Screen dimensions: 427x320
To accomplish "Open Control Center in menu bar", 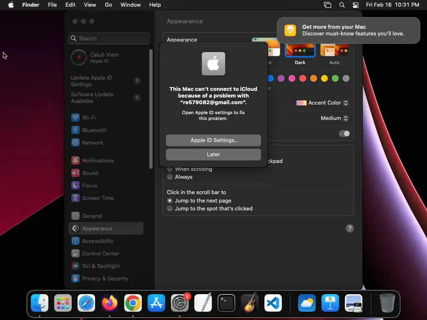I will click(x=356, y=5).
